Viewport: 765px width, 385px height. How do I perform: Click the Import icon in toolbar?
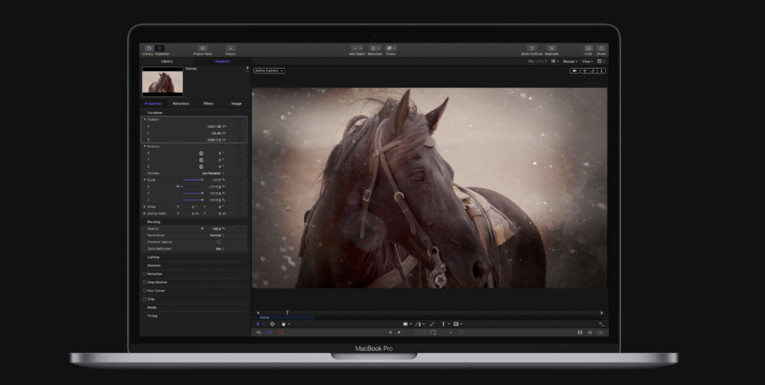(230, 49)
